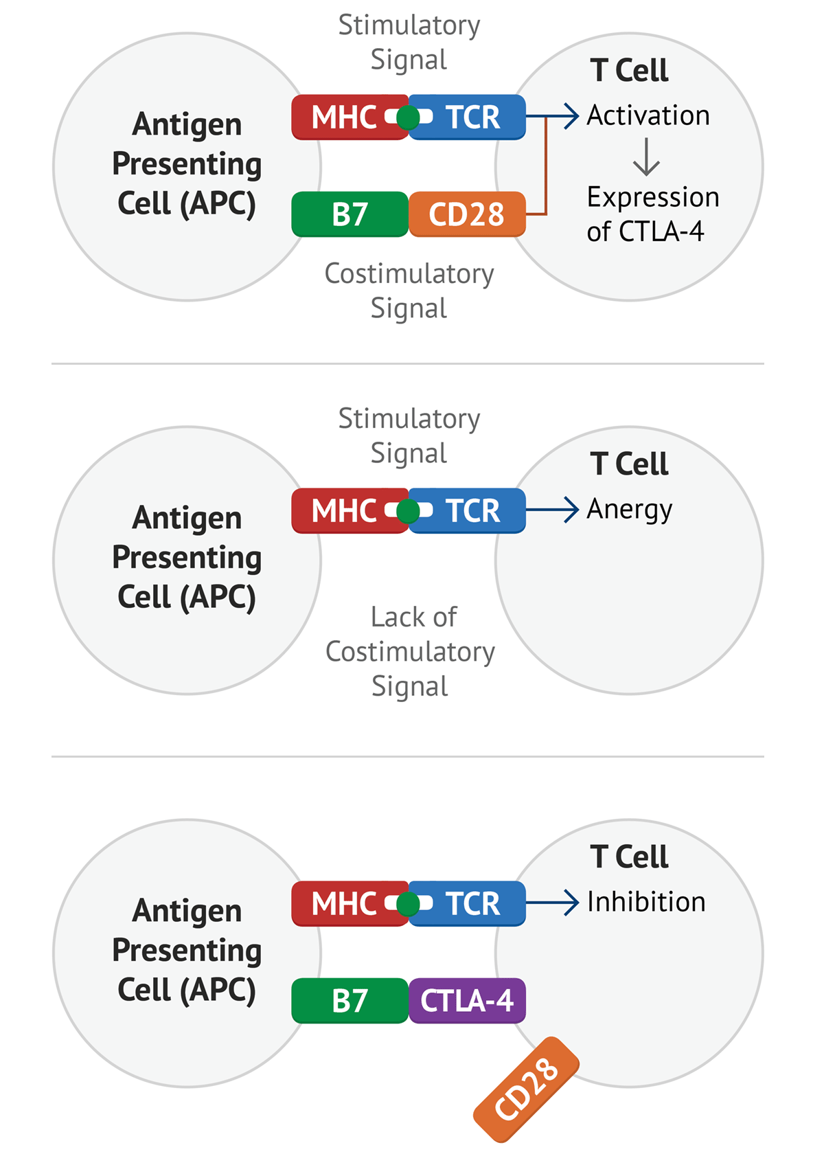Image resolution: width=824 pixels, height=1154 pixels.
Task: Click the MHC block in the bottom panel
Action: [x=343, y=904]
